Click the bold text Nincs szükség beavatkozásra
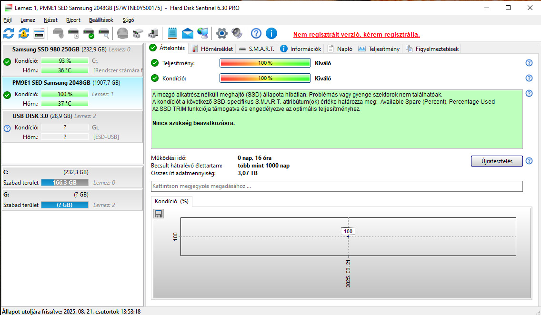 pyautogui.click(x=193, y=123)
